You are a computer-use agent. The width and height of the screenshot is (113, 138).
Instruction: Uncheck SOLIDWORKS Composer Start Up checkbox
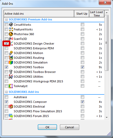82,102
